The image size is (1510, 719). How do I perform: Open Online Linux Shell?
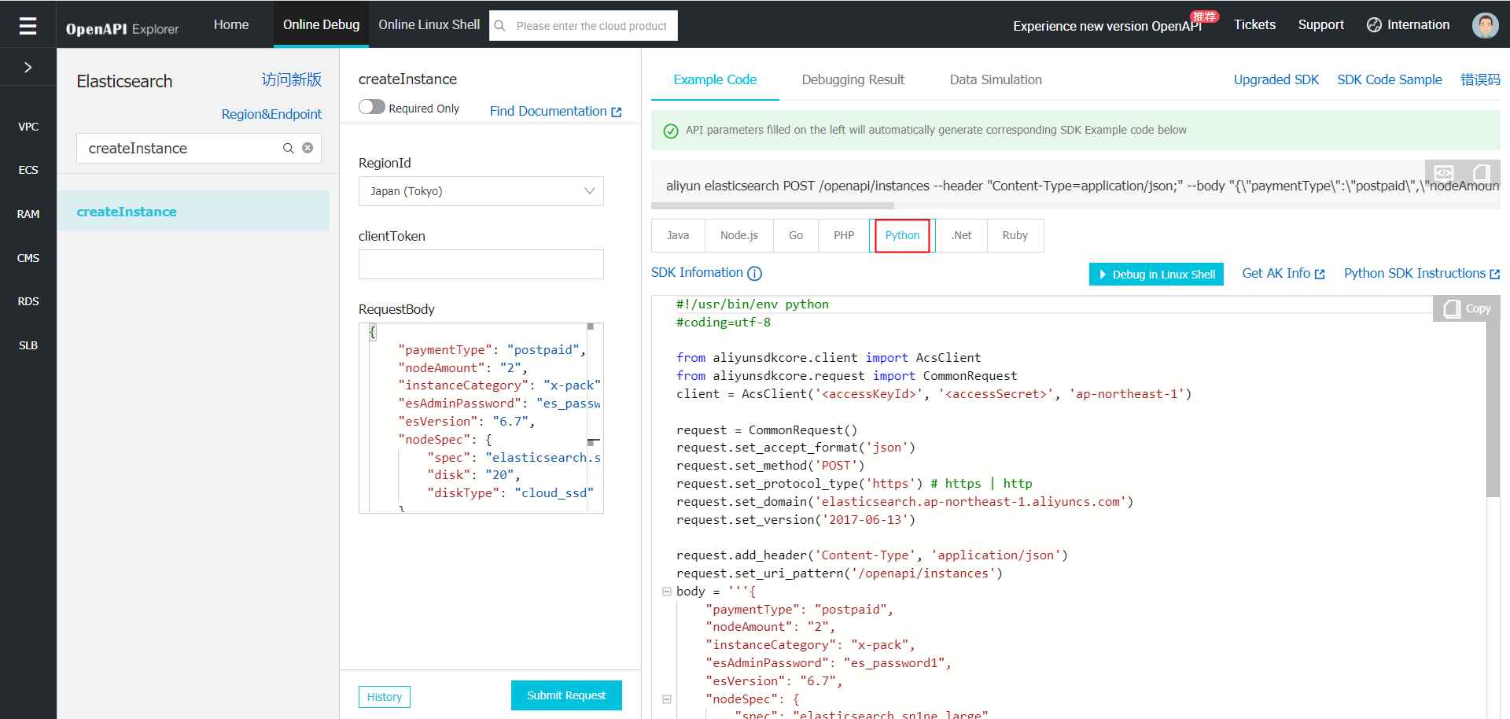tap(429, 24)
